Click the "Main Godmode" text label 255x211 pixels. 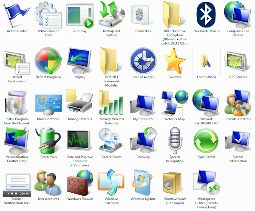[x=48, y=119]
